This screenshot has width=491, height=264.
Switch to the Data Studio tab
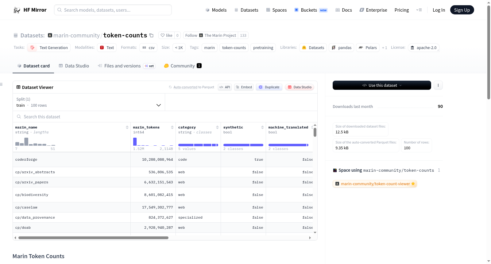[x=74, y=66]
